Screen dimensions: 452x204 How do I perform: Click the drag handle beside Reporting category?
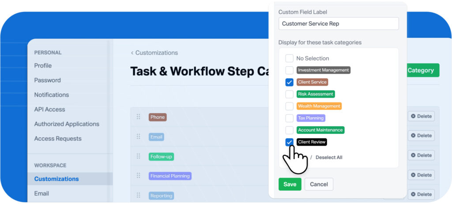pos(138,195)
